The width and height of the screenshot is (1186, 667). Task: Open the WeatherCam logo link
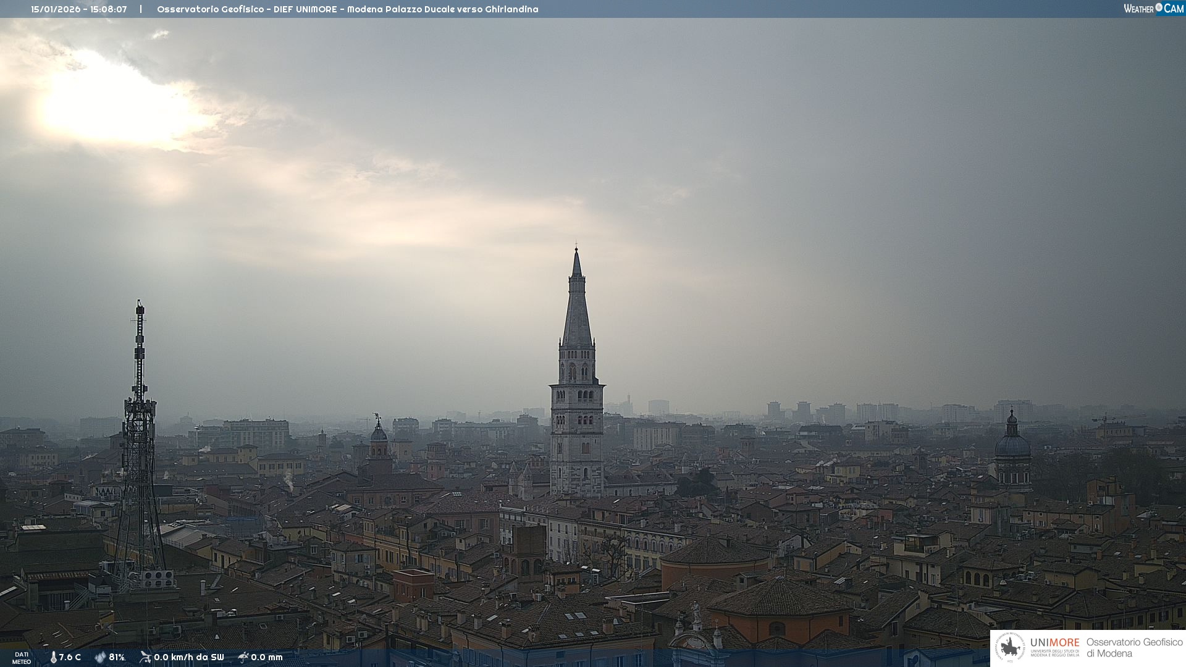click(x=1153, y=9)
